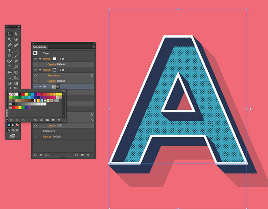Collapse the tools panel with double arrows
The image size is (268, 209).
coord(19,26)
